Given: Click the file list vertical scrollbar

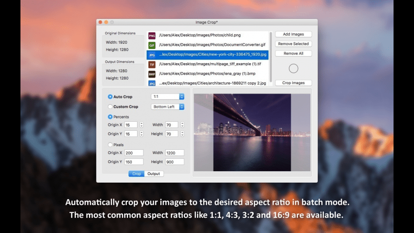Looking at the screenshot, I should coord(271,57).
